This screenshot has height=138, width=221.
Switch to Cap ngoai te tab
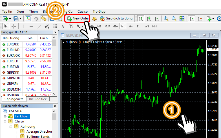(x=14, y=99)
